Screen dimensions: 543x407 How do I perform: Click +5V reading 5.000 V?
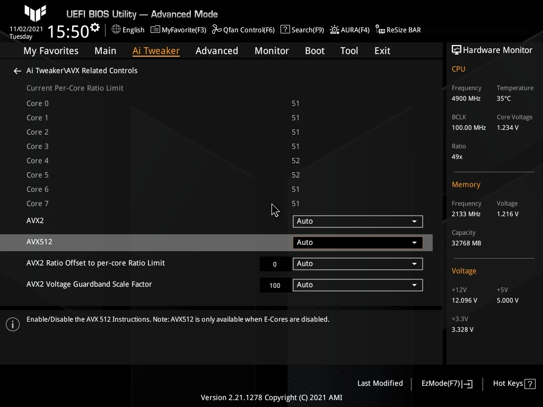pos(507,300)
